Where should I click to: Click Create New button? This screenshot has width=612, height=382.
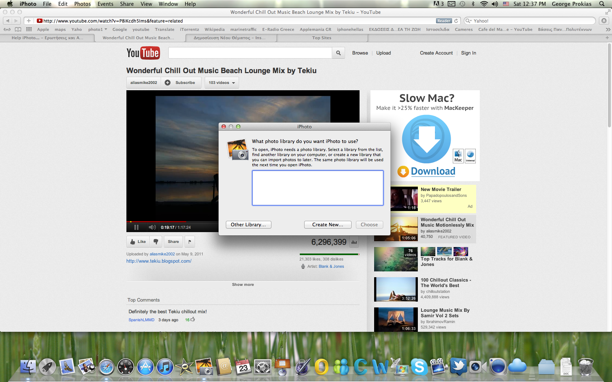327,224
